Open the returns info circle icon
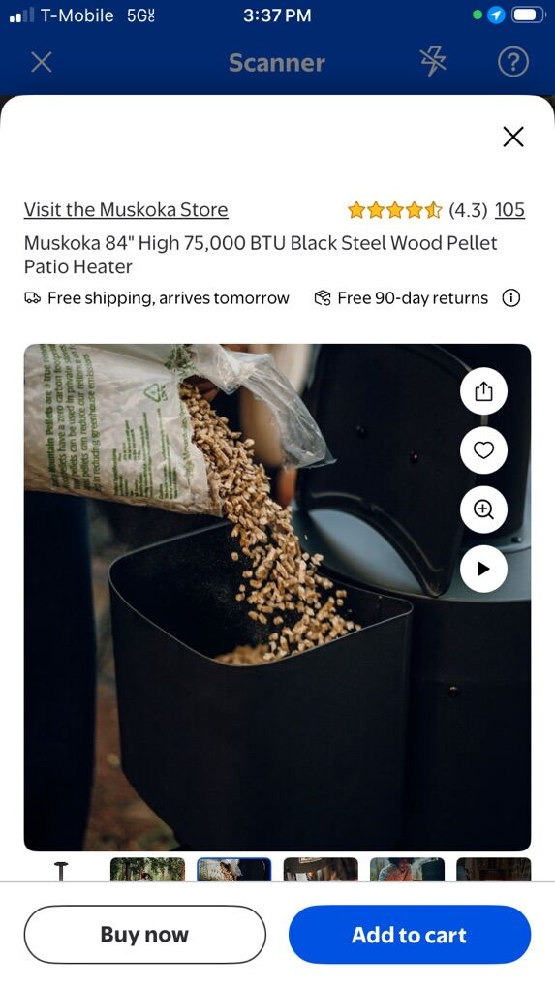The height and width of the screenshot is (988, 555). point(510,298)
